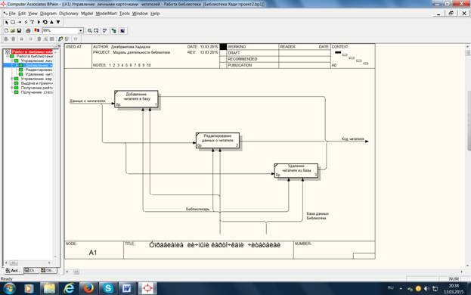Viewport: 471px width, 295px height.
Task: Open the zoom percentage dropdown
Action: 80,31
